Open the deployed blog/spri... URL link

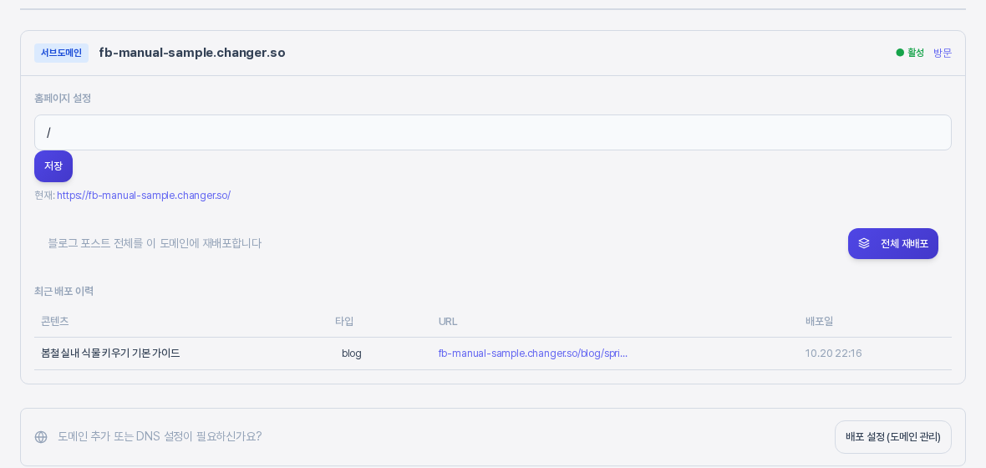(533, 354)
